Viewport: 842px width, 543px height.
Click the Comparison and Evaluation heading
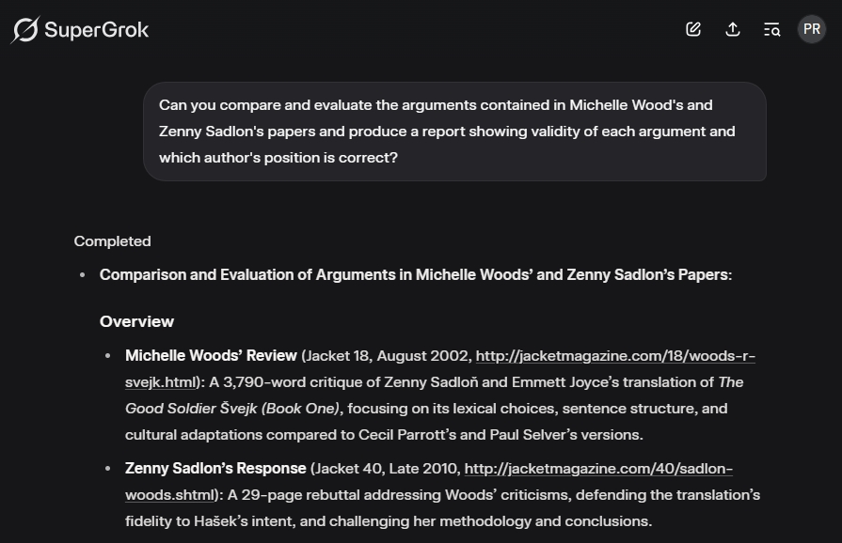(415, 275)
